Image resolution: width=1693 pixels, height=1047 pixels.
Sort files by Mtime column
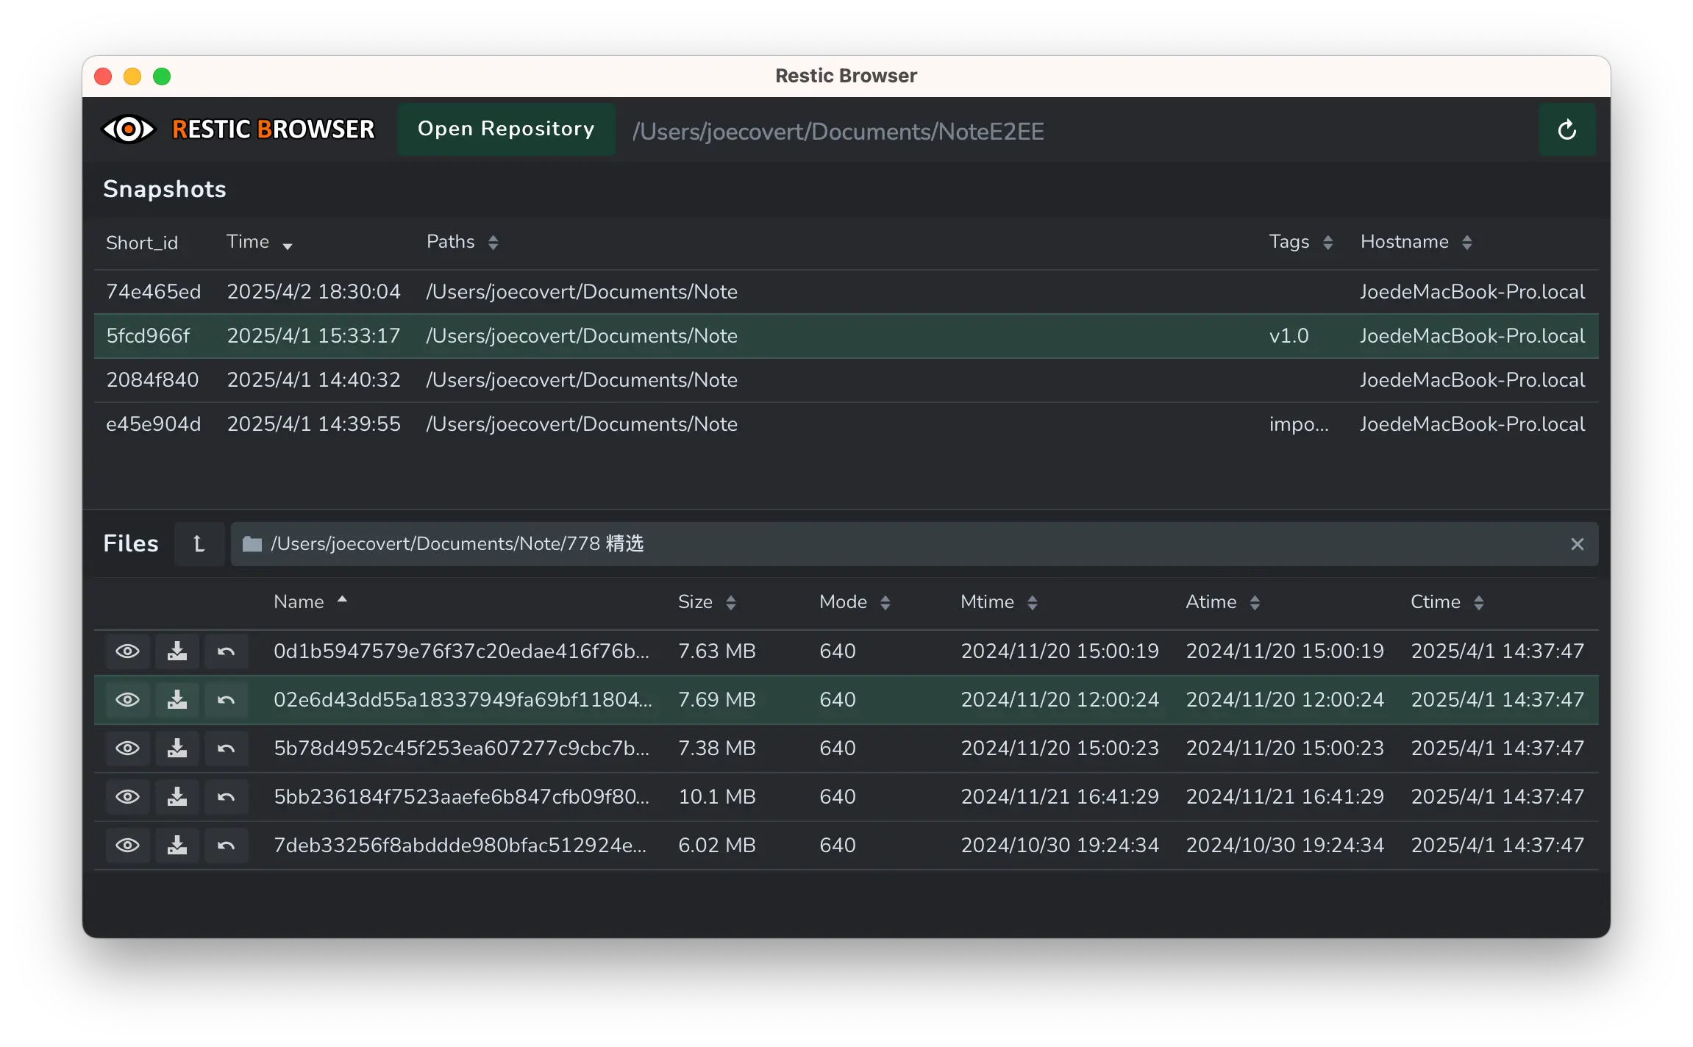pos(999,602)
